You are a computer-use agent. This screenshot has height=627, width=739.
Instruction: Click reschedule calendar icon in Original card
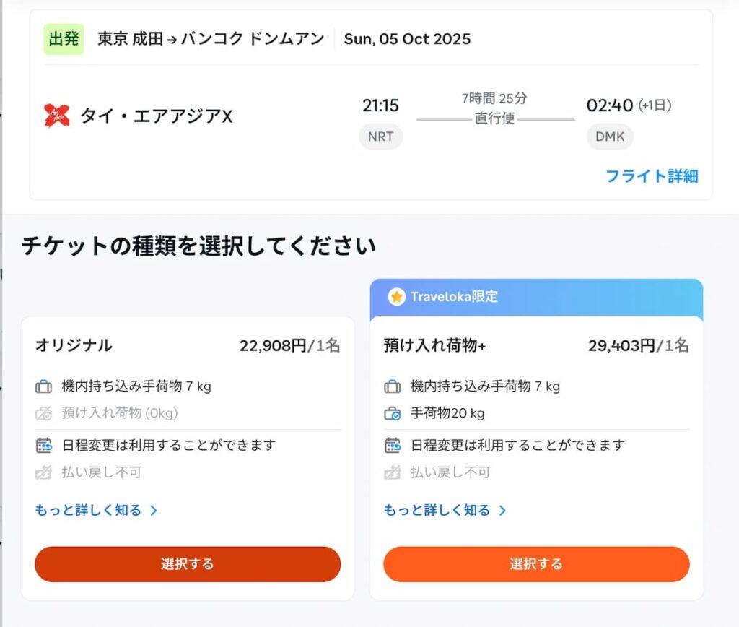coord(43,445)
